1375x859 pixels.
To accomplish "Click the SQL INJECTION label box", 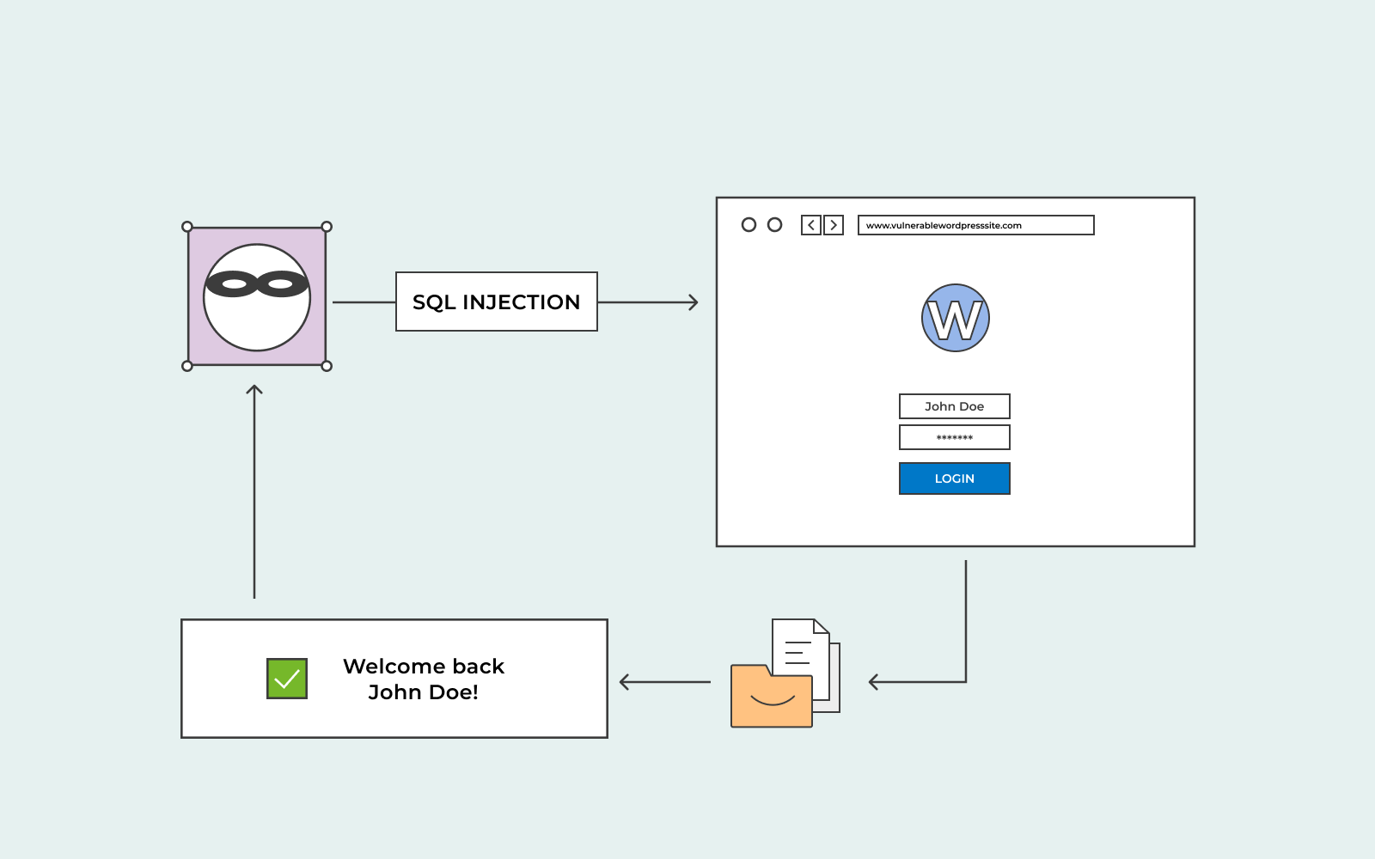I will [x=497, y=302].
